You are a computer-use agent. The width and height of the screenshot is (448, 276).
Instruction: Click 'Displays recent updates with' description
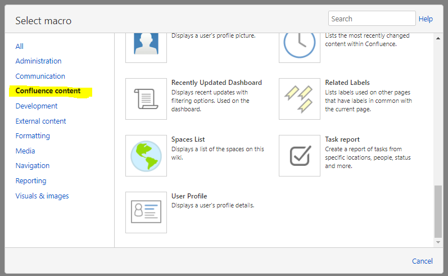tap(210, 101)
